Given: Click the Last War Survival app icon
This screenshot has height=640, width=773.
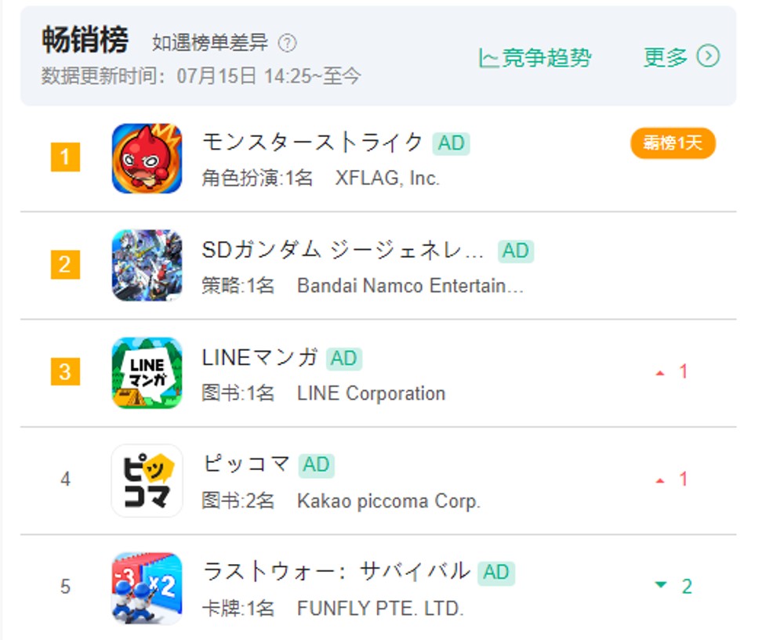Looking at the screenshot, I should 147,588.
